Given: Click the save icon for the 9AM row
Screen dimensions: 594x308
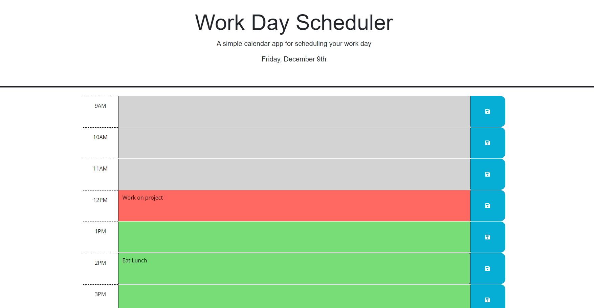Looking at the screenshot, I should click(x=487, y=111).
